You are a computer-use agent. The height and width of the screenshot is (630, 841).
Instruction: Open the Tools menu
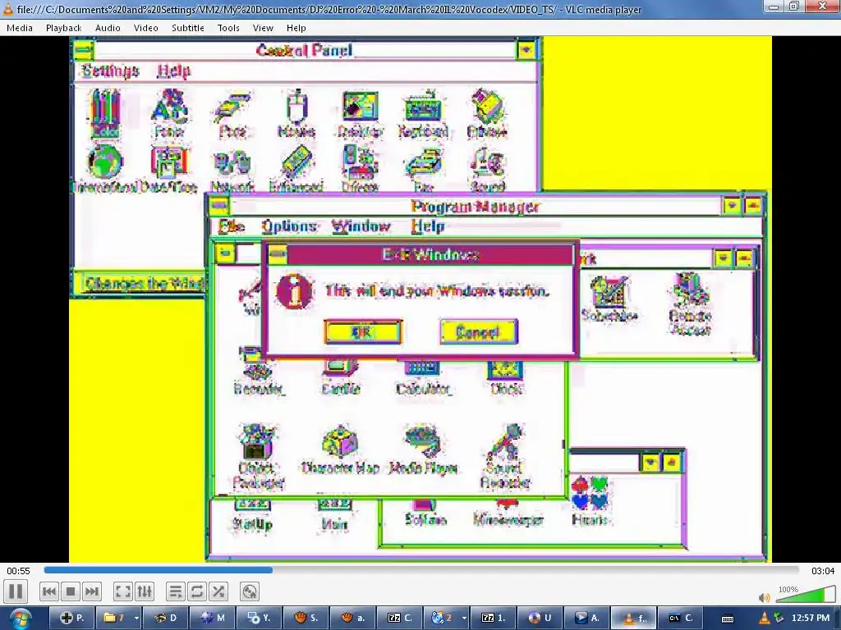pyautogui.click(x=228, y=28)
